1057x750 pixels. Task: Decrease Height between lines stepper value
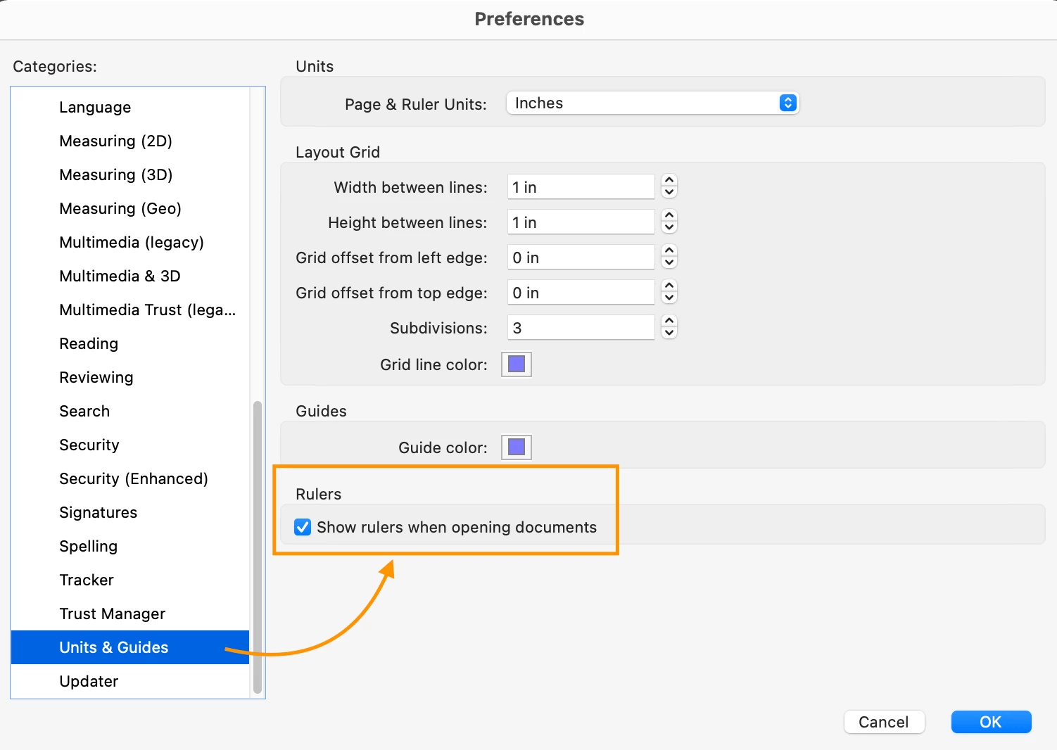click(x=669, y=228)
